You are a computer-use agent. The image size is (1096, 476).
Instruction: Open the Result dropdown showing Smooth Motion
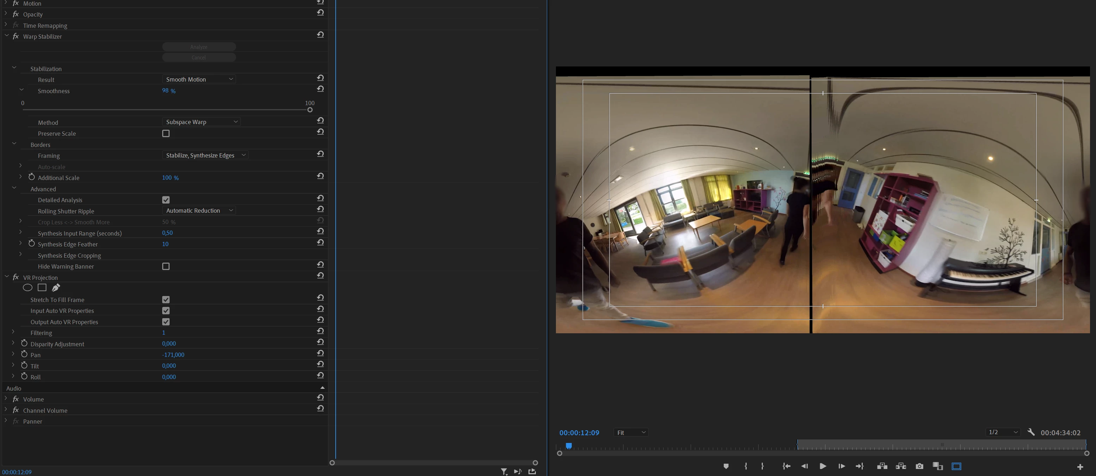(199, 79)
